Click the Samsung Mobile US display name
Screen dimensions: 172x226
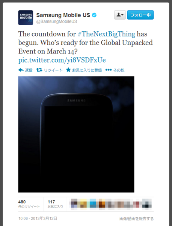coord(63,15)
